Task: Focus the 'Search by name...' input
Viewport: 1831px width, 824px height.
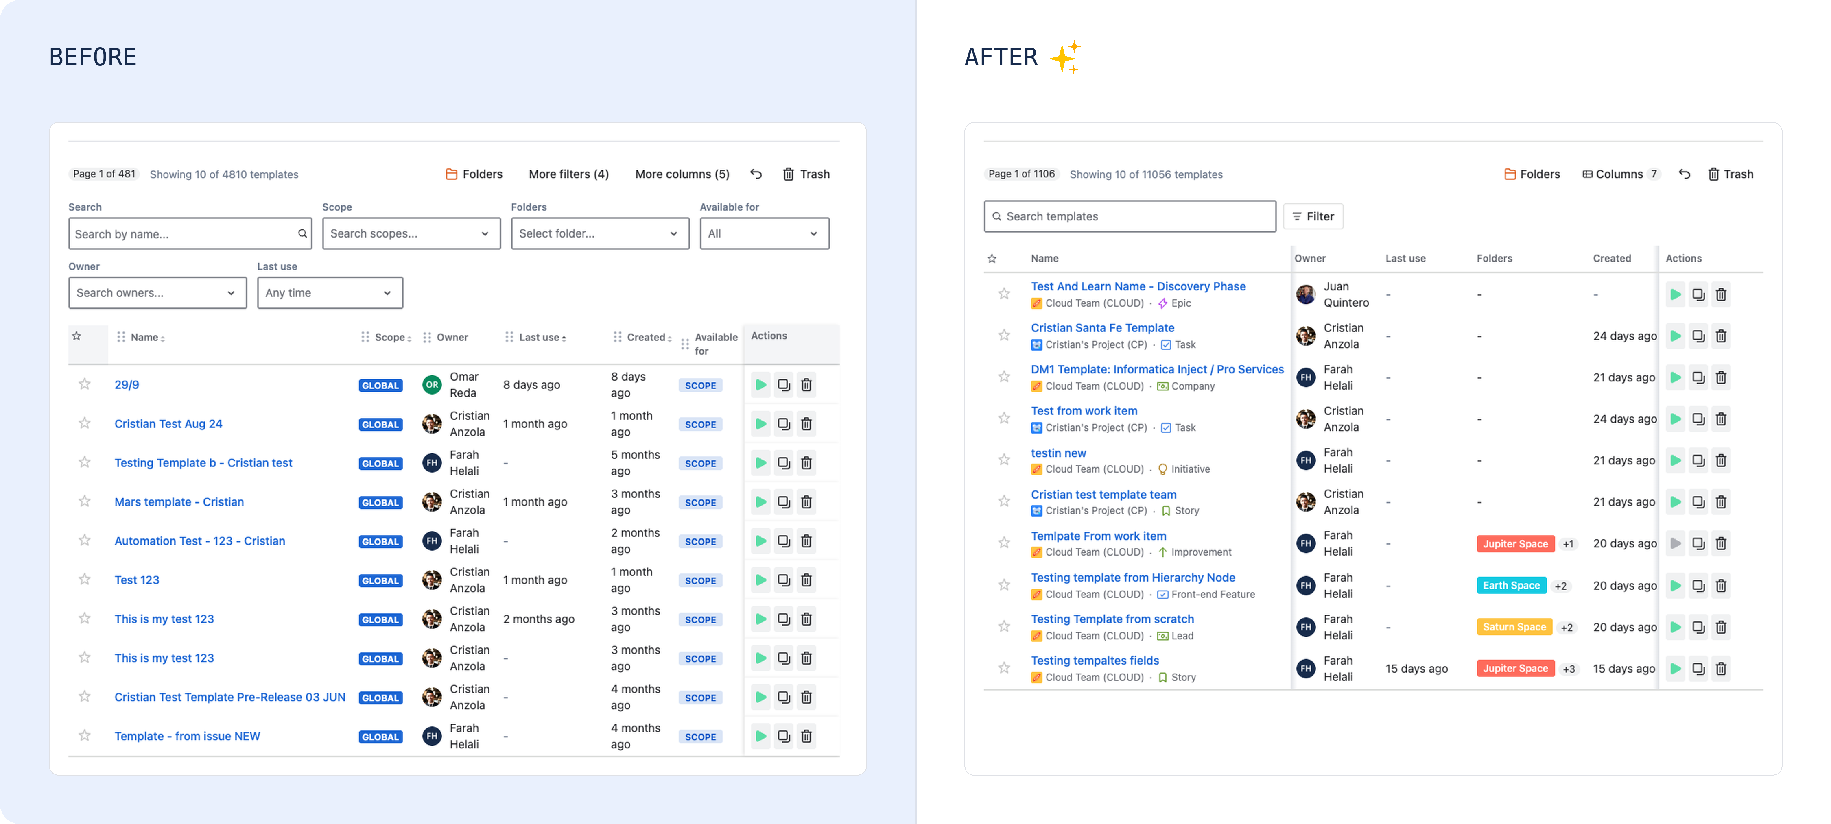Action: point(190,234)
